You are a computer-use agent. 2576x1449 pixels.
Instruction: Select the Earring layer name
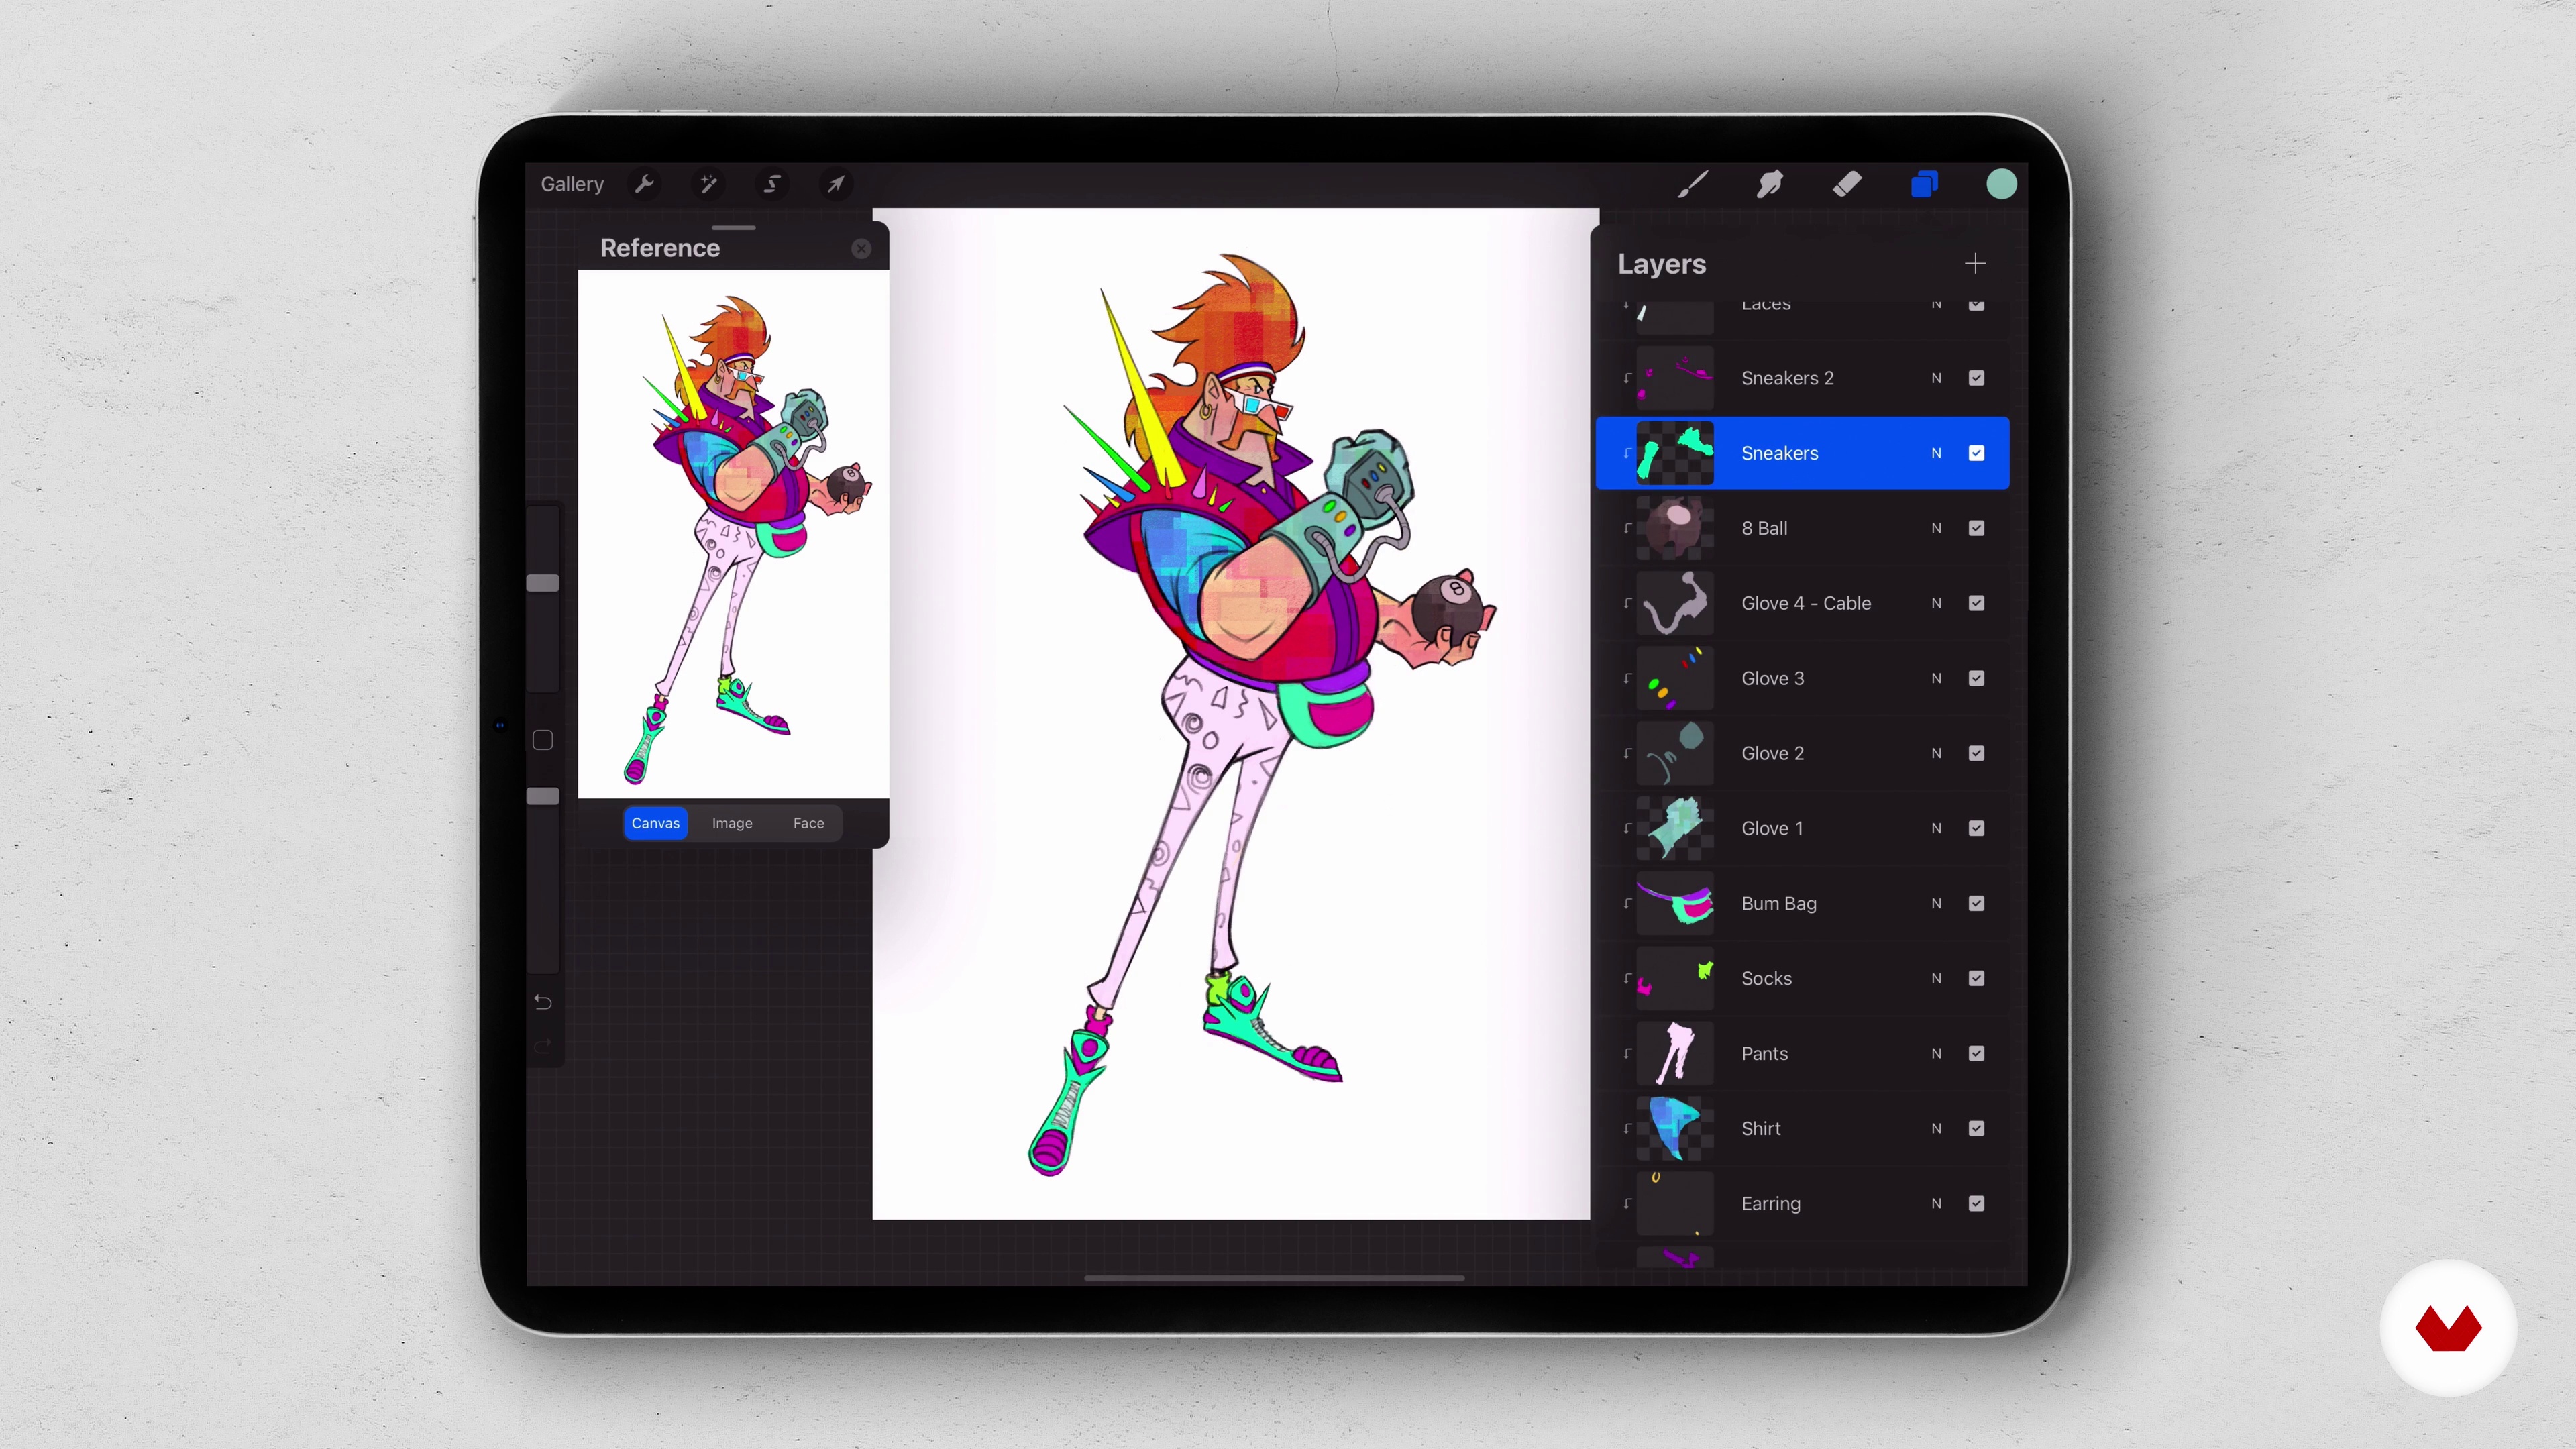pyautogui.click(x=1771, y=1203)
